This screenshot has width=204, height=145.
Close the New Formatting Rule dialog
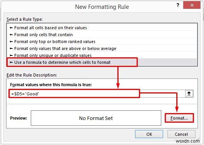pos(192,5)
